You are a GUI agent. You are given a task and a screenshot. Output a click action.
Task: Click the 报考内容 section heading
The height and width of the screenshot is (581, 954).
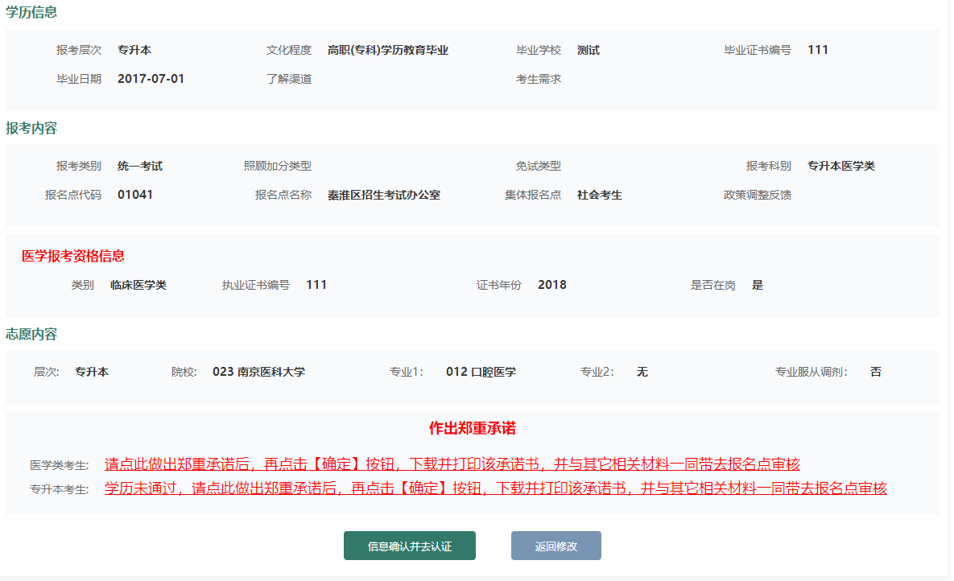31,129
